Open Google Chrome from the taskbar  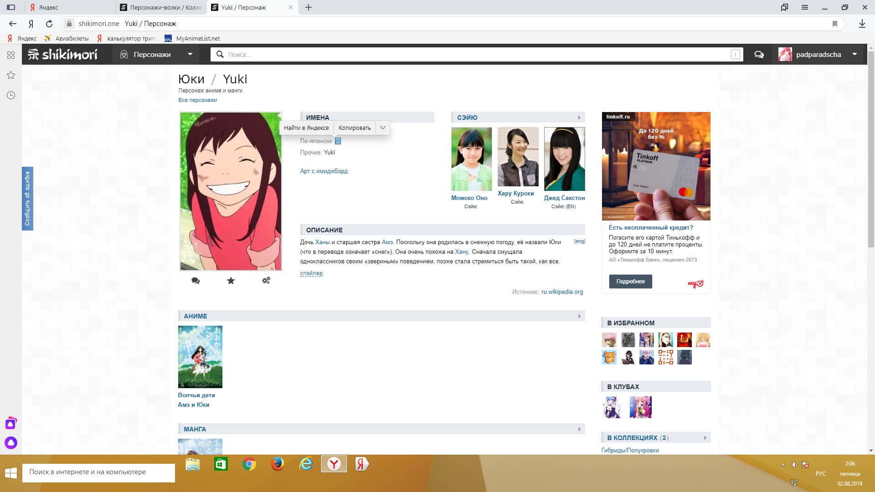click(x=249, y=464)
